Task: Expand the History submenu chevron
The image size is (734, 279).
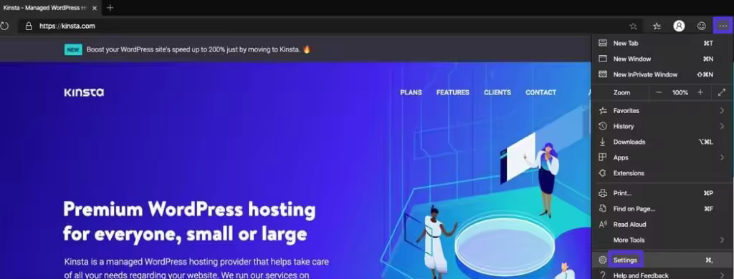Action: (723, 126)
